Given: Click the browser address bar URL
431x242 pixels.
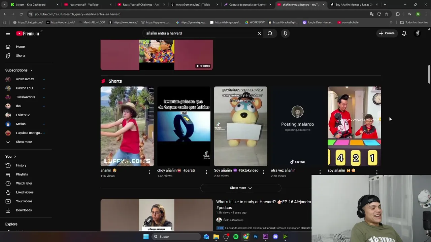Looking at the screenshot, I should coord(77,14).
